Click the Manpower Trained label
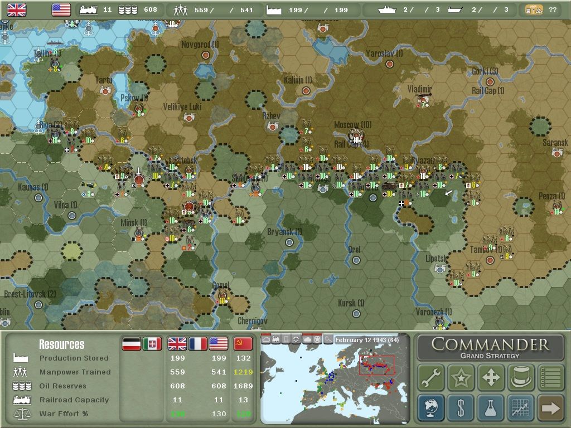The width and height of the screenshot is (571, 428). 75,372
